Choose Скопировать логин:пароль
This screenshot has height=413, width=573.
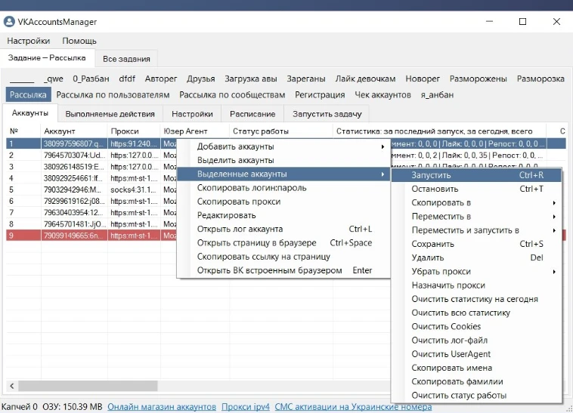pyautogui.click(x=284, y=188)
